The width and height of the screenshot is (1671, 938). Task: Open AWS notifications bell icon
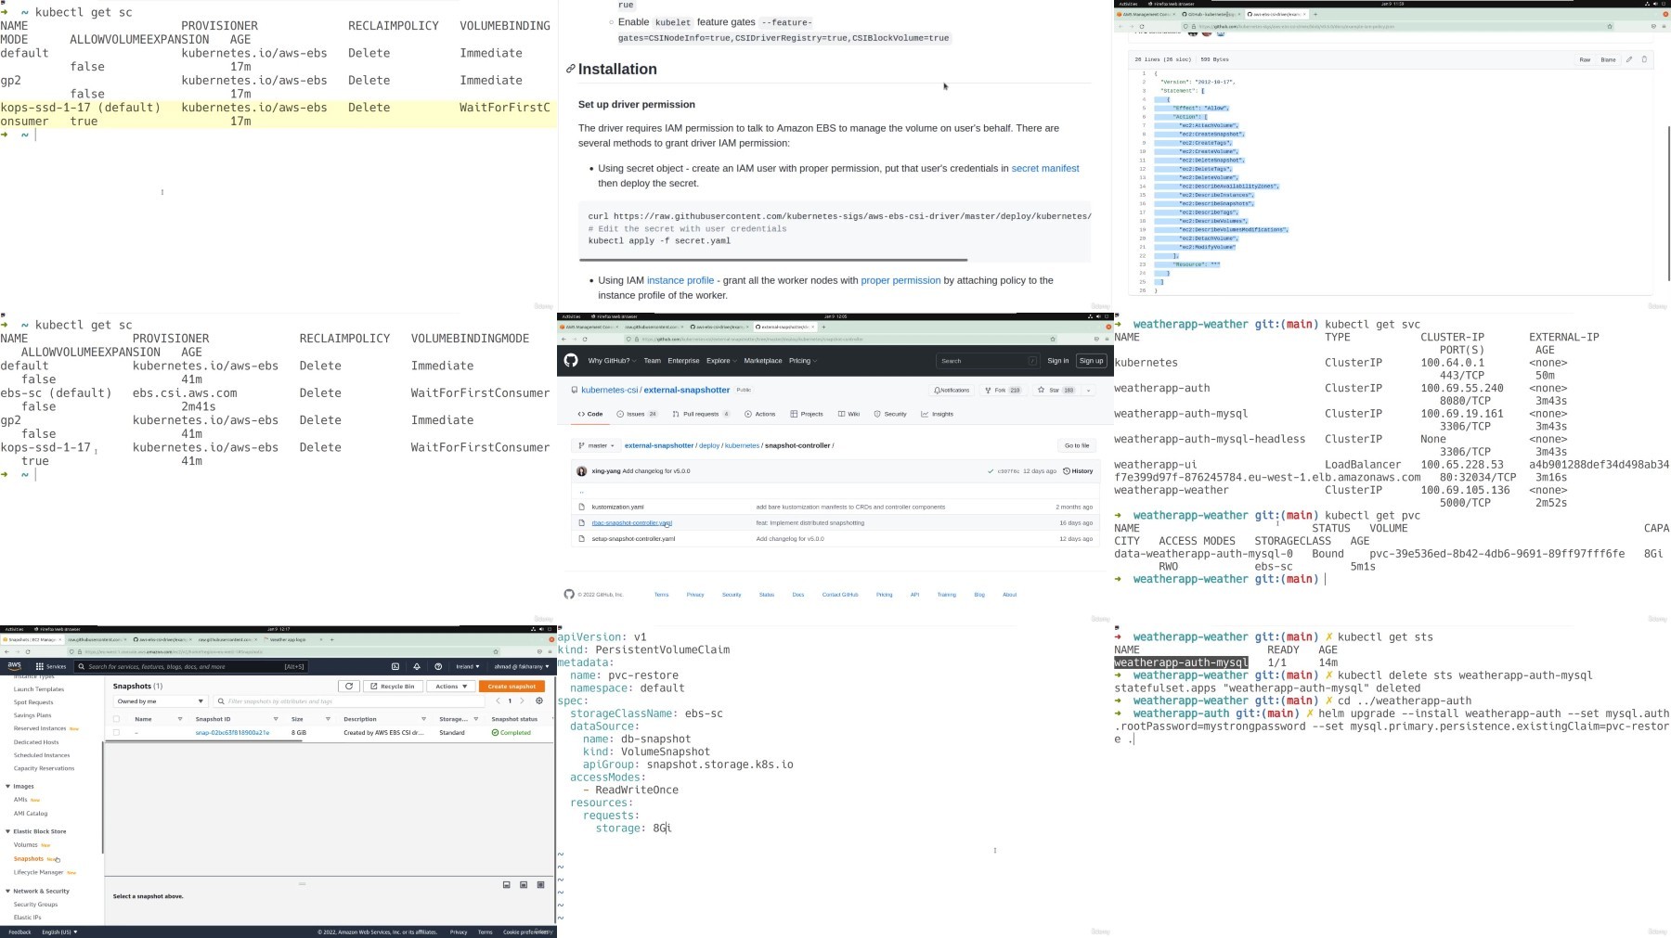[x=417, y=666]
